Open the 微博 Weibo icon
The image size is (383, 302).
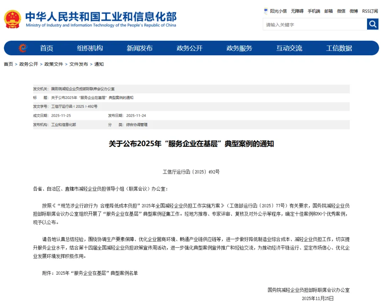[353, 11]
